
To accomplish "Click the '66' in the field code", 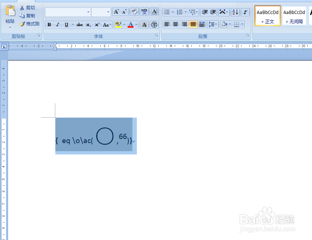I will [123, 136].
